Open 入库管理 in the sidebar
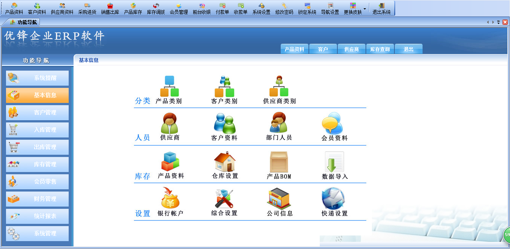Viewport: 510px width, 249px height. pyautogui.click(x=38, y=130)
